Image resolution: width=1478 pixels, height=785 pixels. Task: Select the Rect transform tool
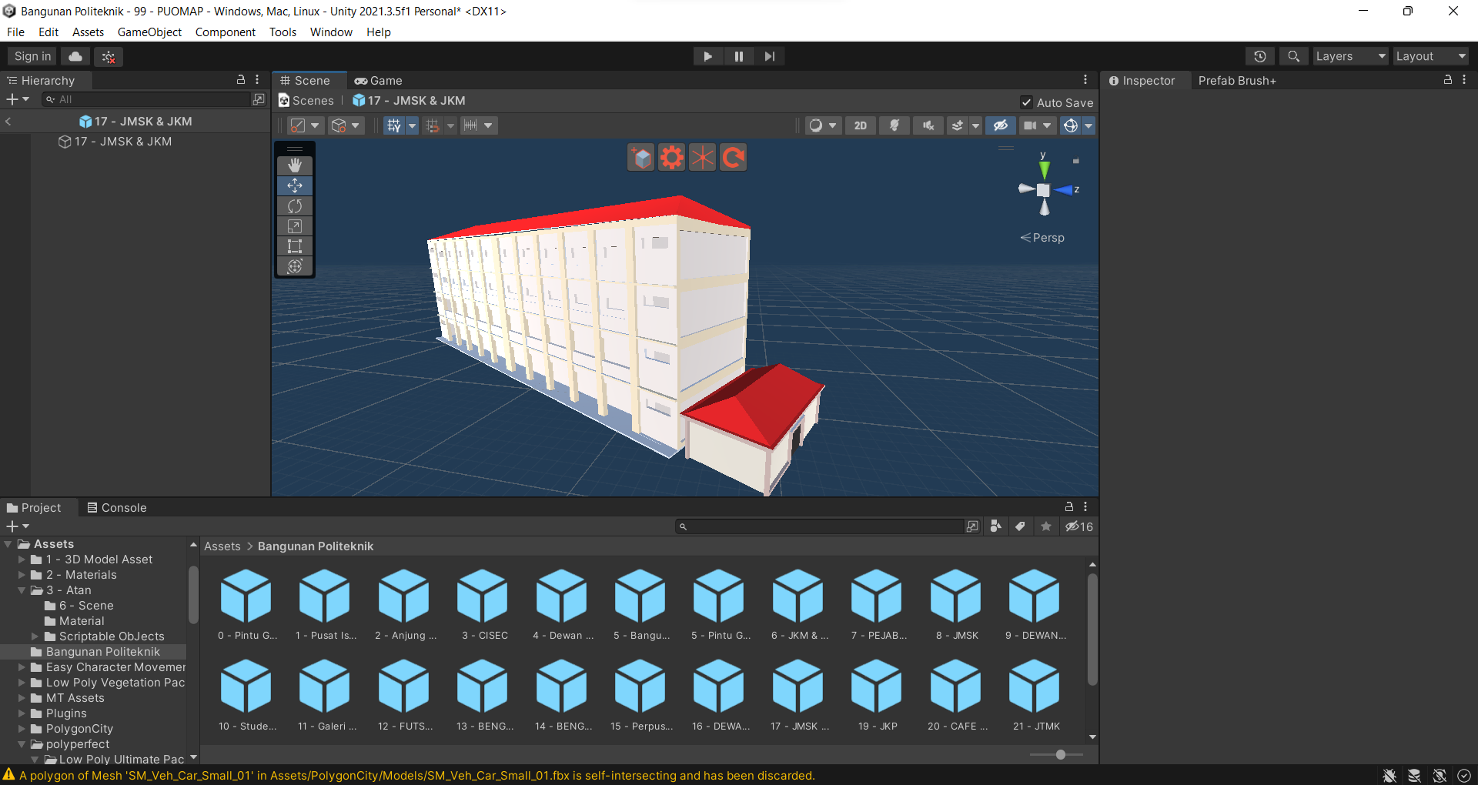(295, 246)
